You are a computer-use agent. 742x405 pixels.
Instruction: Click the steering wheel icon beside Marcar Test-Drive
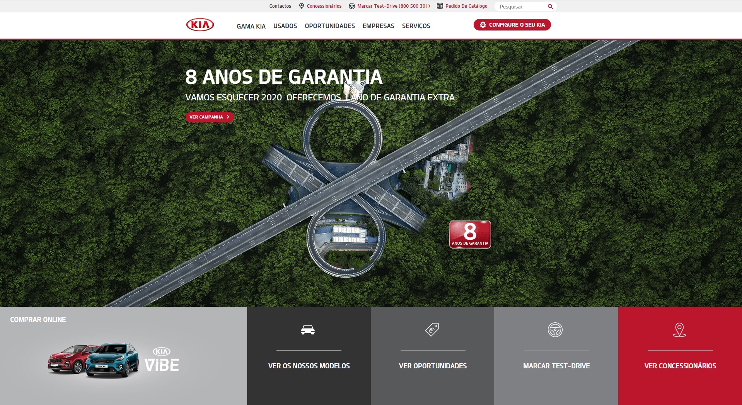351,6
